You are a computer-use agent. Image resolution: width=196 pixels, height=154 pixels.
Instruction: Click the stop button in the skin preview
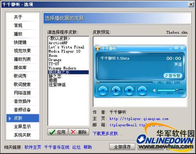tap(129, 90)
